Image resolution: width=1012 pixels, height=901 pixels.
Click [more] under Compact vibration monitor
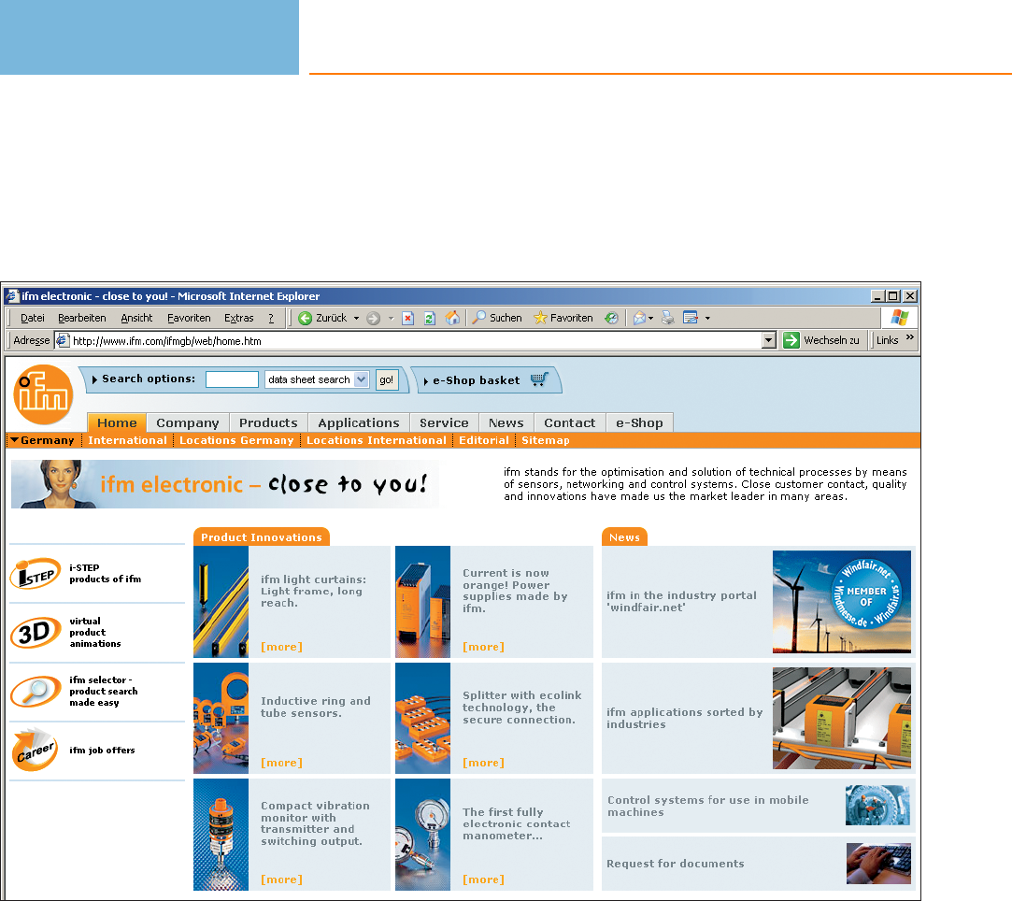[x=281, y=880]
